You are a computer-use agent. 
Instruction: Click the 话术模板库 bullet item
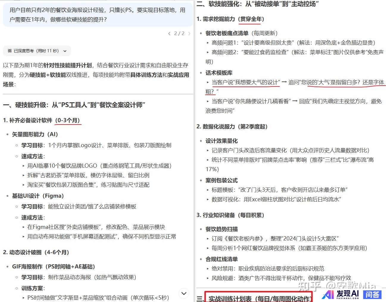point(219,73)
